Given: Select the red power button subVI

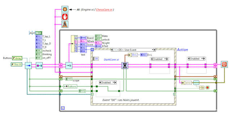Looking at the screenshot, I should [x=224, y=64].
